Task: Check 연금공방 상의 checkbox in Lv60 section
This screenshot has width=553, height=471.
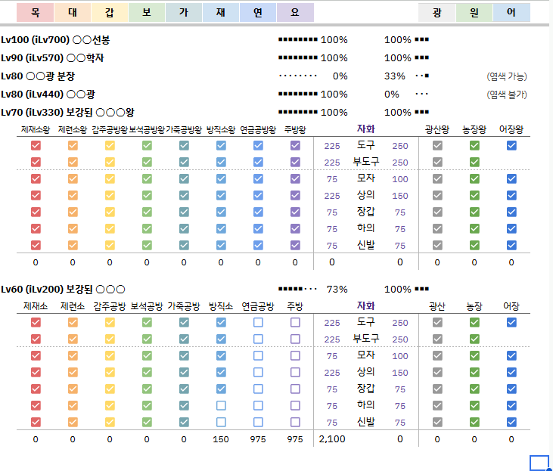Action: [258, 372]
